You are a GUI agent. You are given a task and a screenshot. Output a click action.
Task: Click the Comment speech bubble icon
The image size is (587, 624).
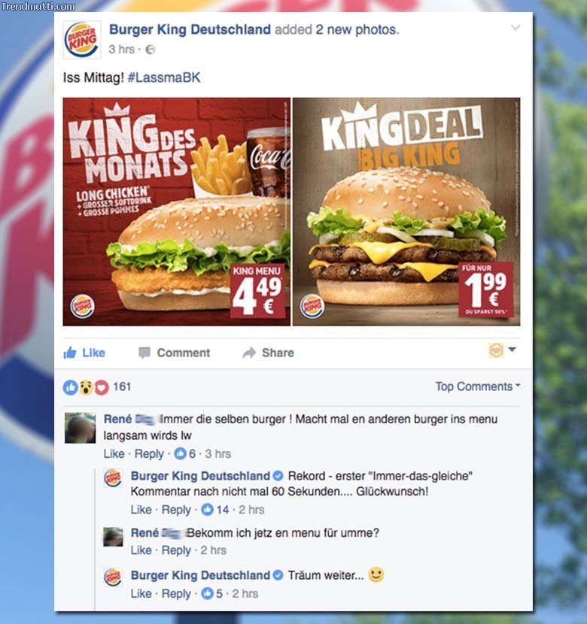coord(144,353)
